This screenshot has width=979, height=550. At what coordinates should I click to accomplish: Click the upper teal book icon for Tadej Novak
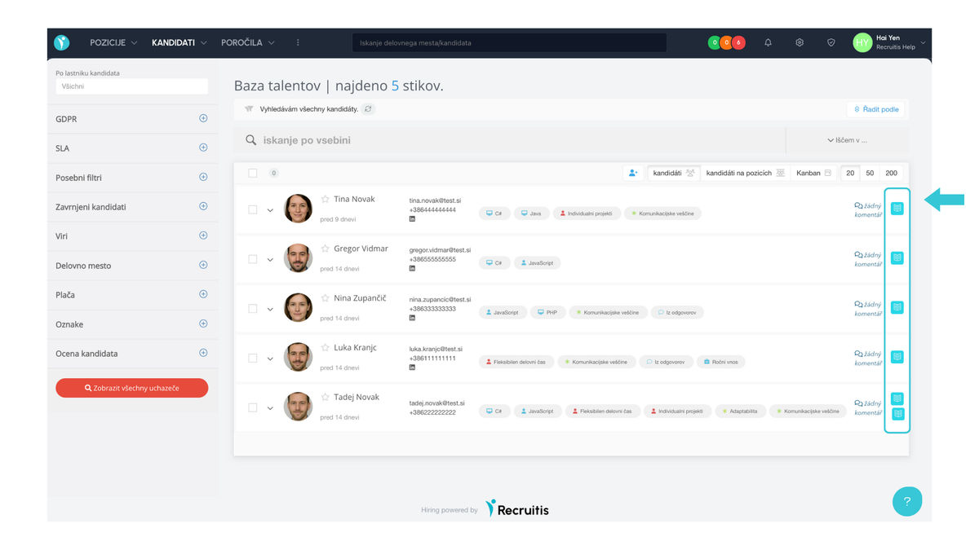click(897, 398)
